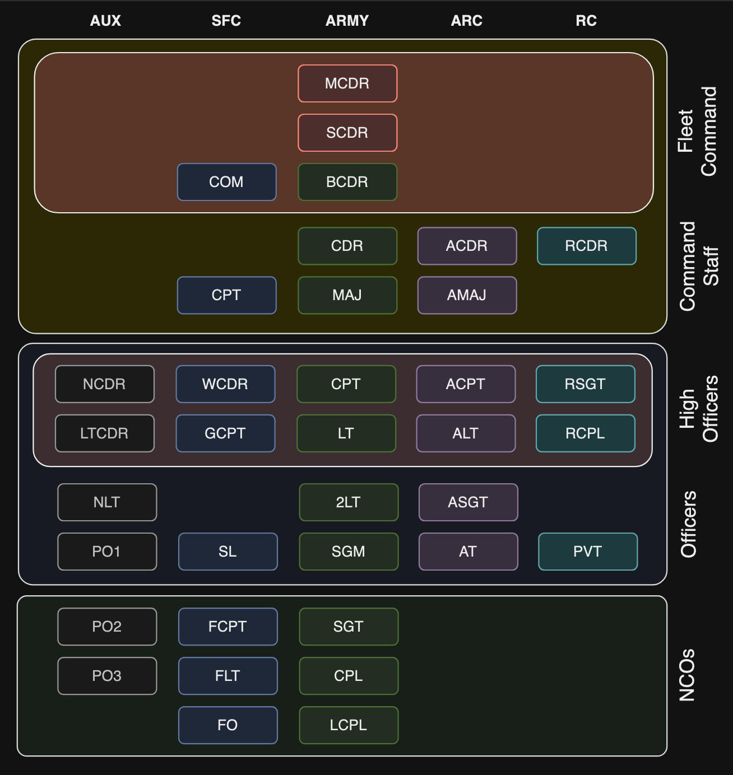Select the ARMY column header
The image size is (733, 775).
(x=347, y=21)
